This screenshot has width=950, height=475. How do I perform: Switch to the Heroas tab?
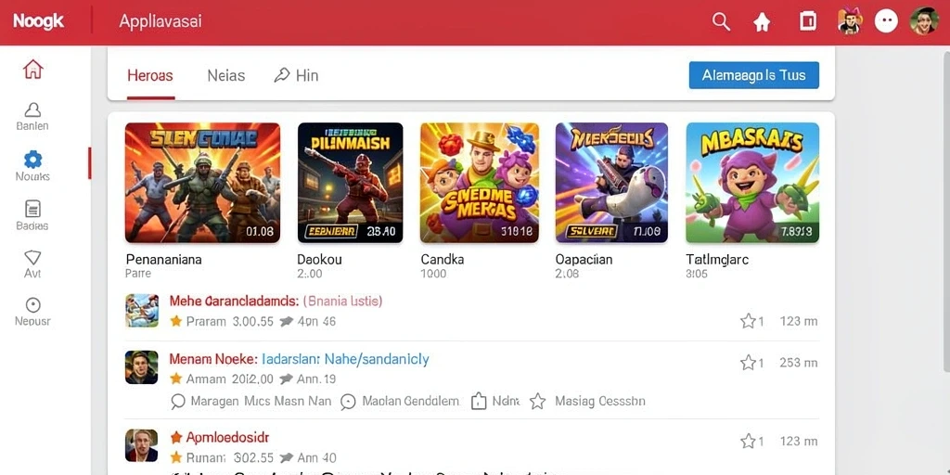(x=150, y=76)
